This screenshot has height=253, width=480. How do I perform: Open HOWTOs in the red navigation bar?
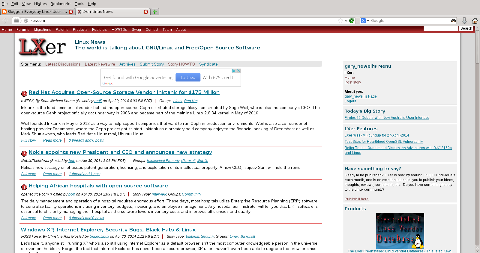pyautogui.click(x=119, y=30)
